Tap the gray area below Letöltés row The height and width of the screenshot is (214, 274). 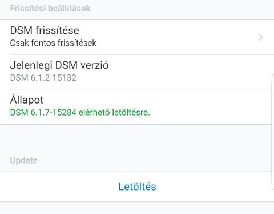pyautogui.click(x=137, y=208)
